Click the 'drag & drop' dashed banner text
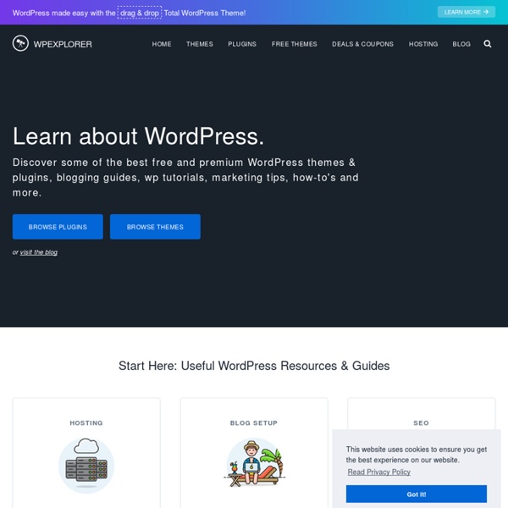The width and height of the screenshot is (508, 508). [140, 13]
